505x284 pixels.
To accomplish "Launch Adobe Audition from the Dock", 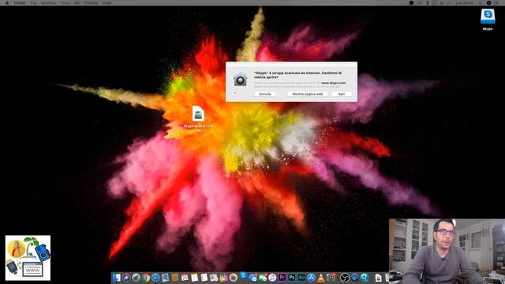I will point(301,278).
